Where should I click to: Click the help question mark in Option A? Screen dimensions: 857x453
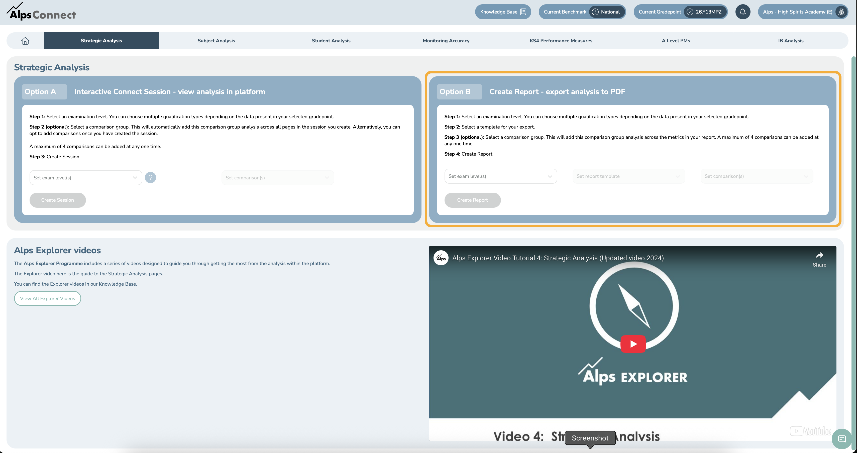[150, 178]
